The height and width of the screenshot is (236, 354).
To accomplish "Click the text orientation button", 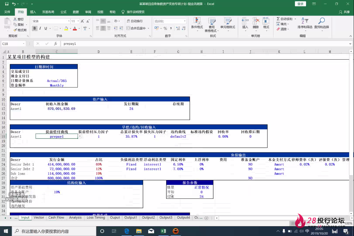I will coord(116,21).
